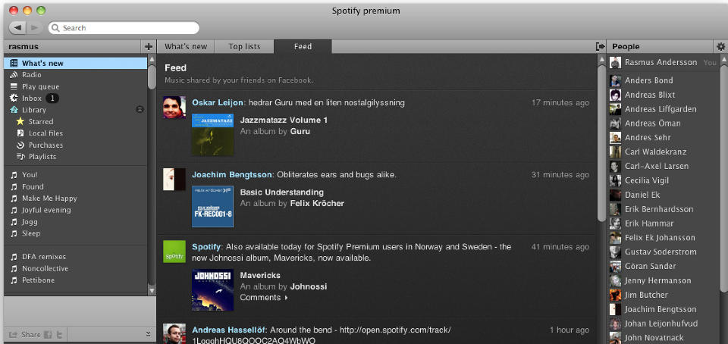This screenshot has height=344, width=728.
Task: Switch to the Top lists tab
Action: coord(244,46)
